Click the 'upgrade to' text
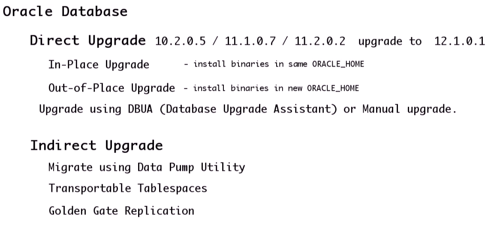Image resolution: width=494 pixels, height=225 pixels. point(390,41)
